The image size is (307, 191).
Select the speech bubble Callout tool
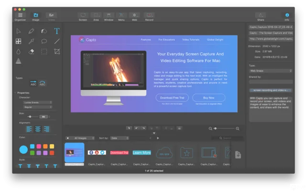44,41
